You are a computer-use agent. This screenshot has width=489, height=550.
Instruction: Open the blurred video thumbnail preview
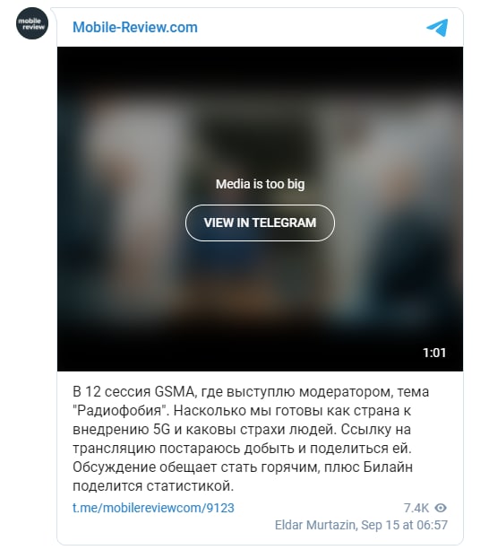pyautogui.click(x=260, y=209)
